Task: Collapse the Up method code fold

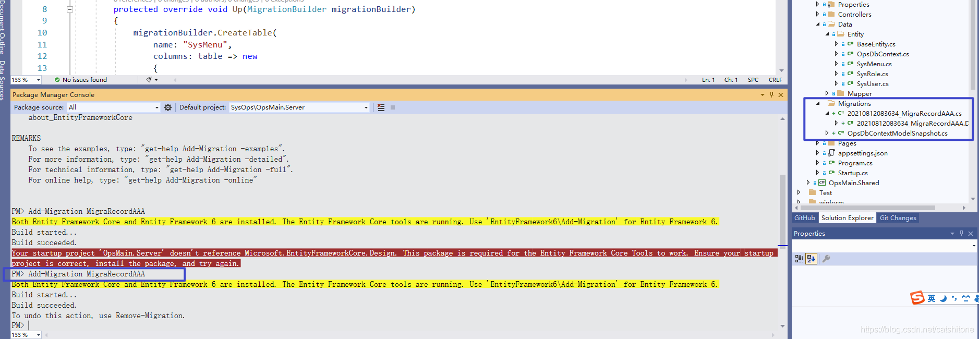Action: pyautogui.click(x=70, y=9)
